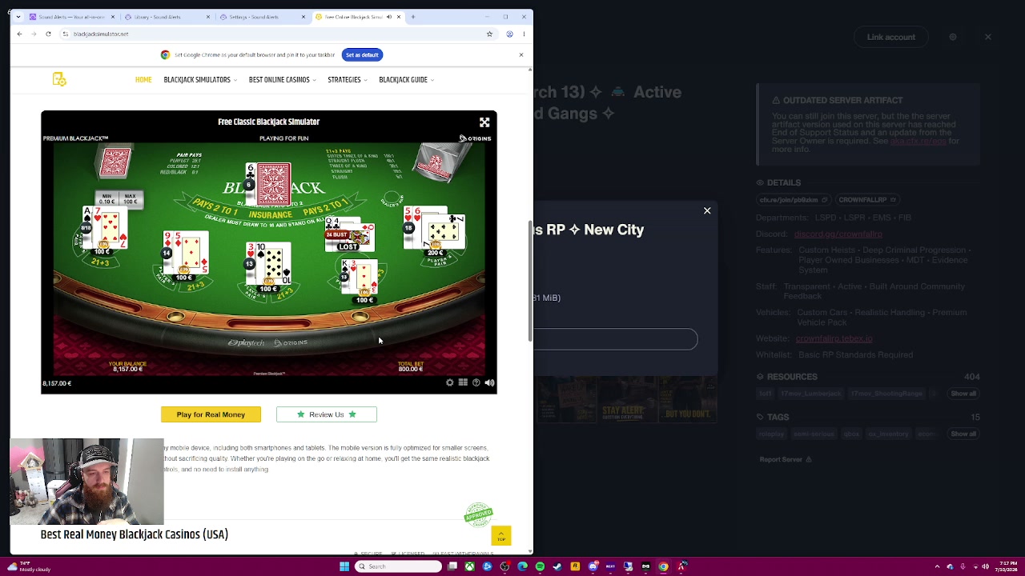Open blackjack game settings gear
This screenshot has width=1025, height=576.
pos(449,382)
